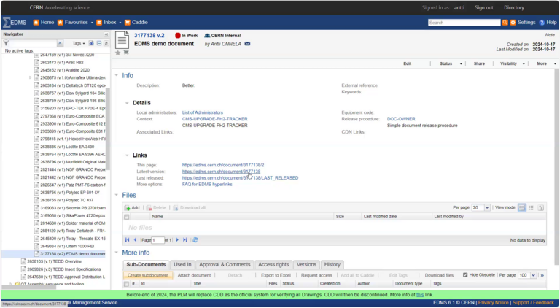The height and width of the screenshot is (308, 560).
Task: Select list view mode icon in Files
Action: pos(522,207)
